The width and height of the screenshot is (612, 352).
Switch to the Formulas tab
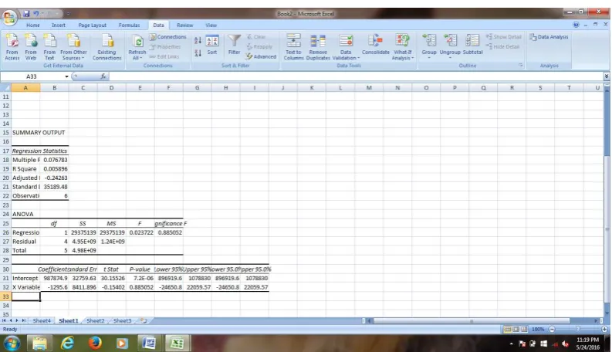(x=129, y=25)
